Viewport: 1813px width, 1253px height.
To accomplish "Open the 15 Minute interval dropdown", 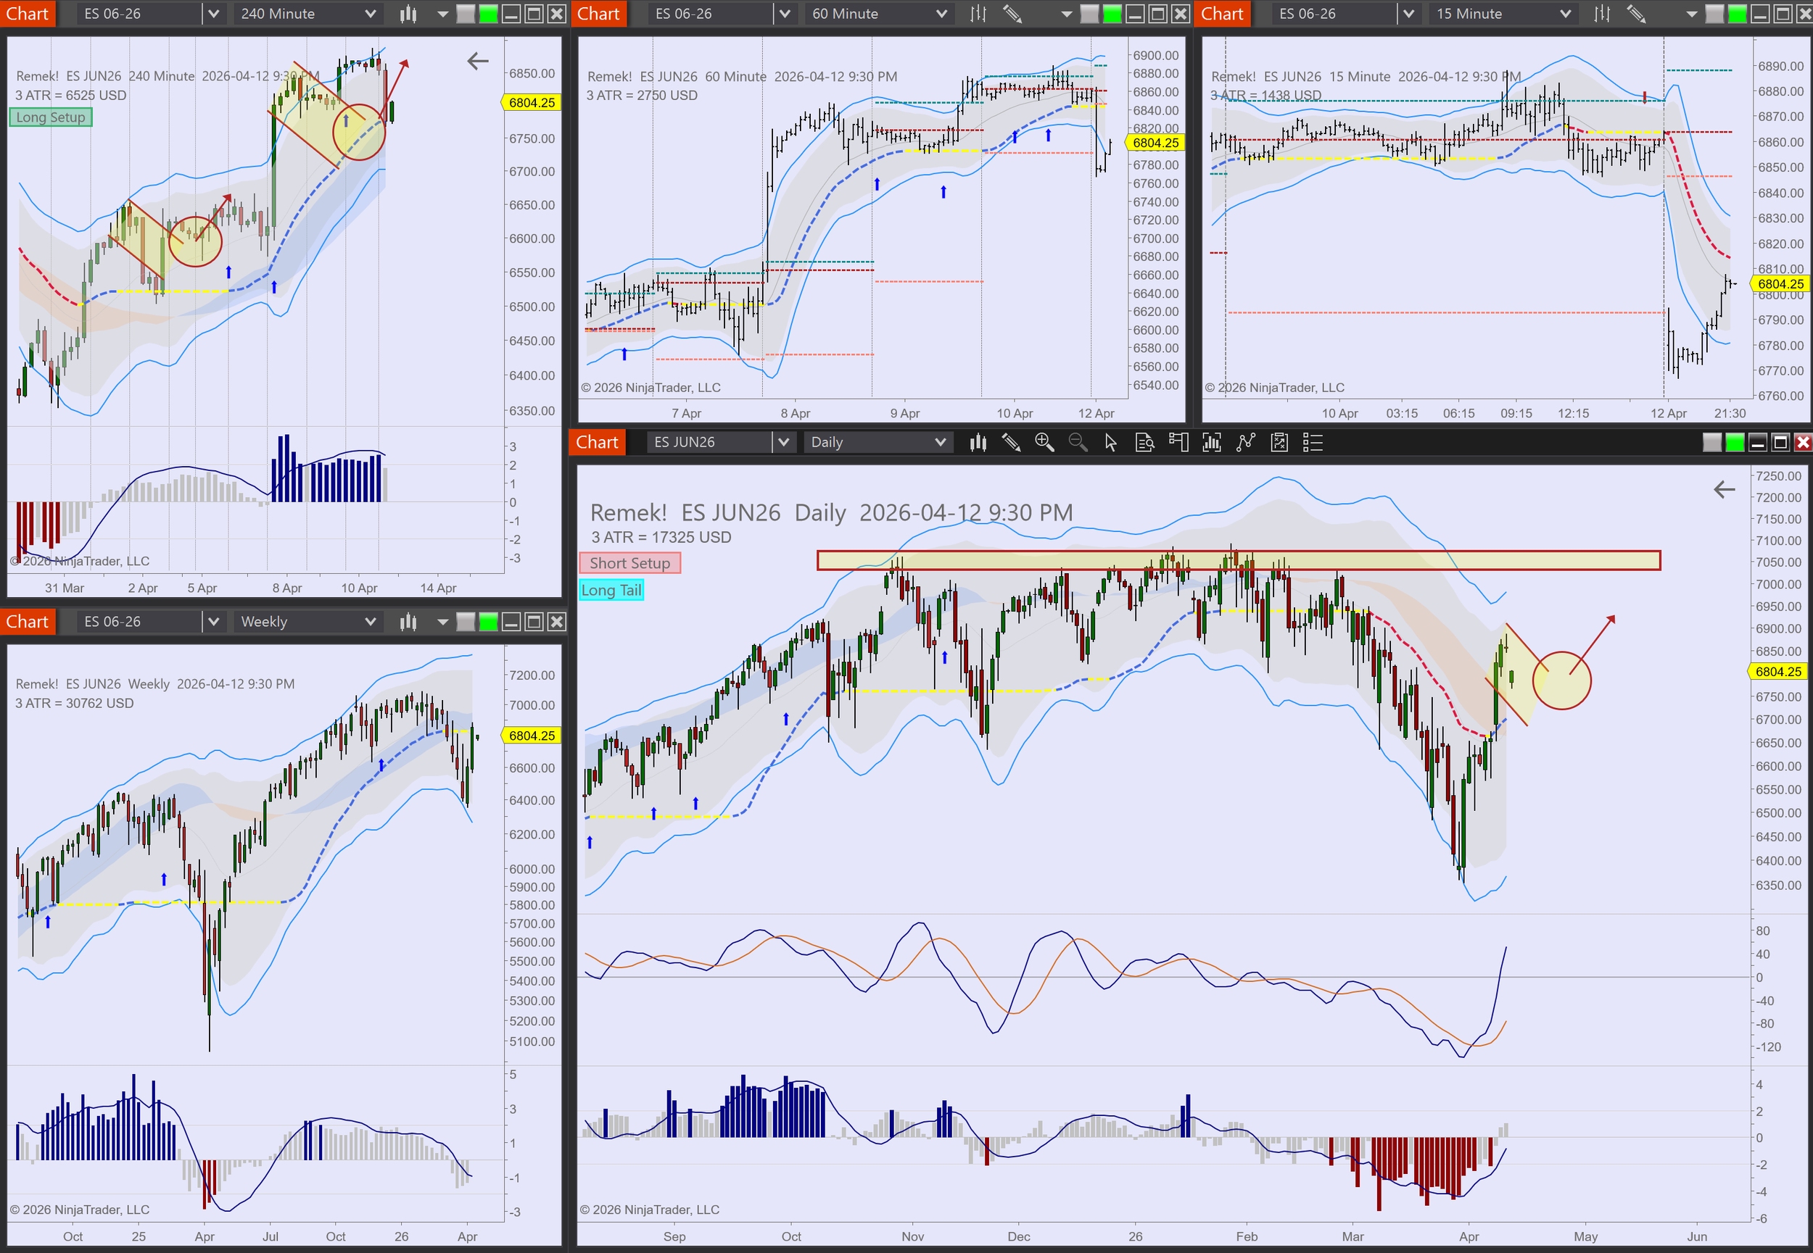I will [1503, 13].
